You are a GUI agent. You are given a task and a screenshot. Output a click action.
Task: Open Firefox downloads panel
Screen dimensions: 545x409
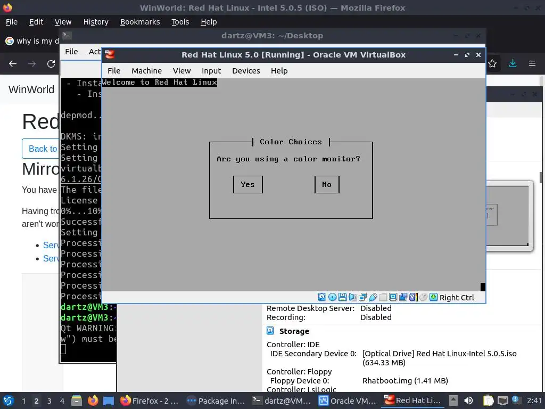pos(513,64)
